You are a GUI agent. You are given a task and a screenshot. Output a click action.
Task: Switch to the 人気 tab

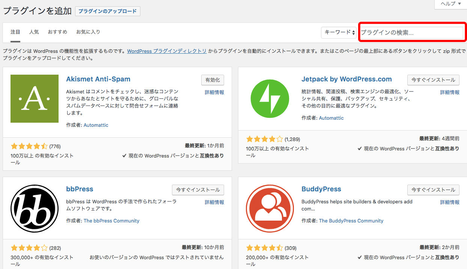point(34,32)
